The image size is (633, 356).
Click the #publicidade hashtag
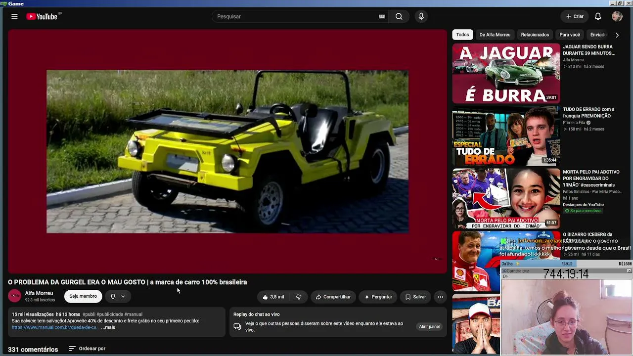110,314
